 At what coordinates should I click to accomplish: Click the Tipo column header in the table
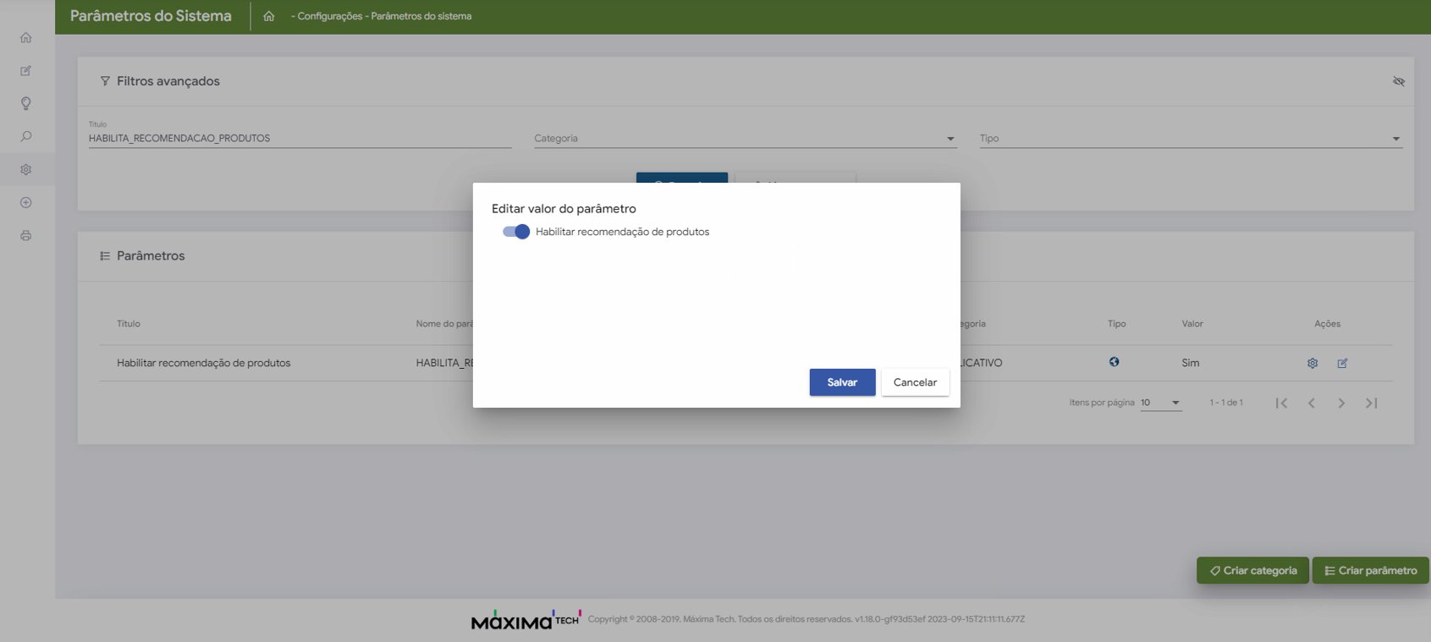(x=1117, y=324)
